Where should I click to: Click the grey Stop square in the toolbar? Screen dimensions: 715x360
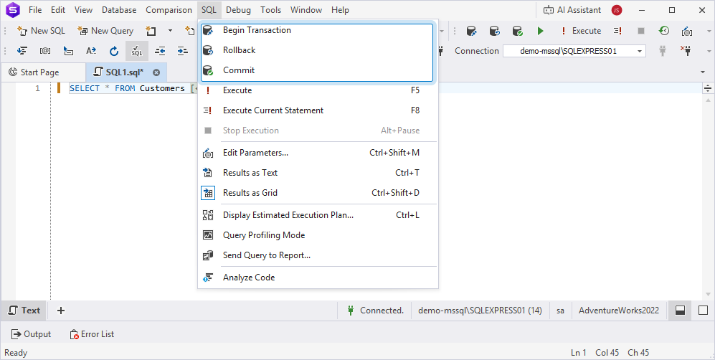point(640,31)
